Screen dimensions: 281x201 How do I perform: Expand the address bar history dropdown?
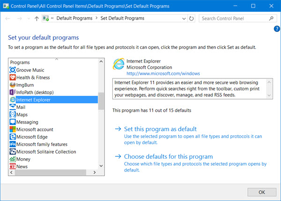[184, 18]
